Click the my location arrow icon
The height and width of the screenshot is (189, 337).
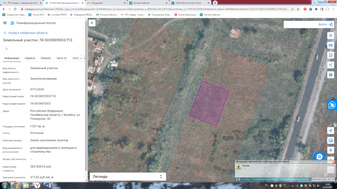point(331,130)
